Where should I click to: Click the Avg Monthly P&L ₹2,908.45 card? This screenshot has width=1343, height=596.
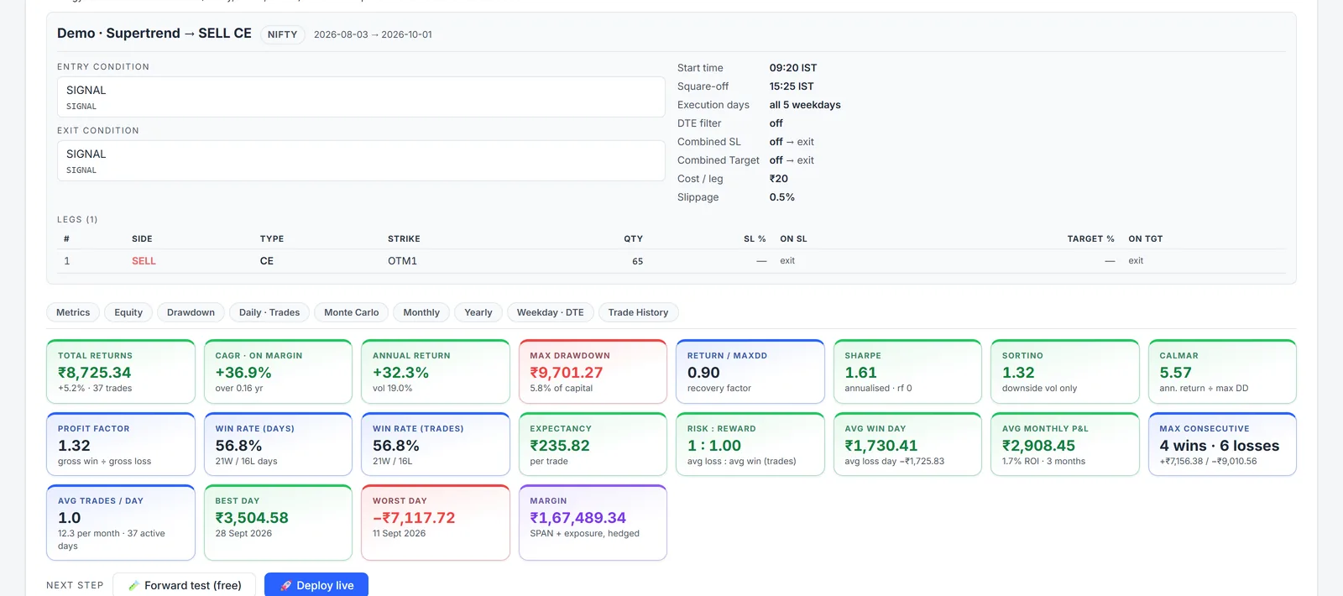coord(1065,444)
